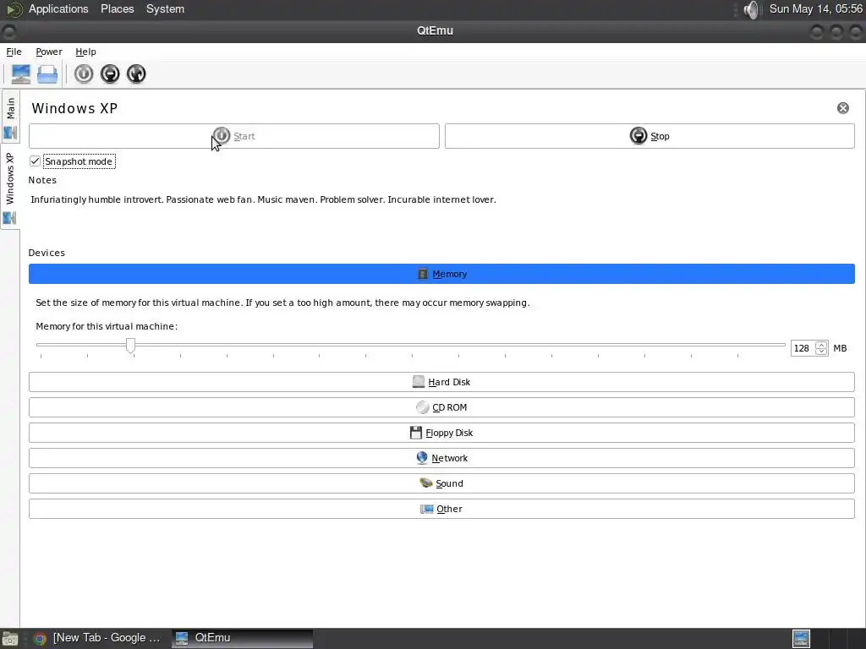Switch to the Google Chrome taskbar window
Viewport: 866px width, 649px height.
click(98, 638)
